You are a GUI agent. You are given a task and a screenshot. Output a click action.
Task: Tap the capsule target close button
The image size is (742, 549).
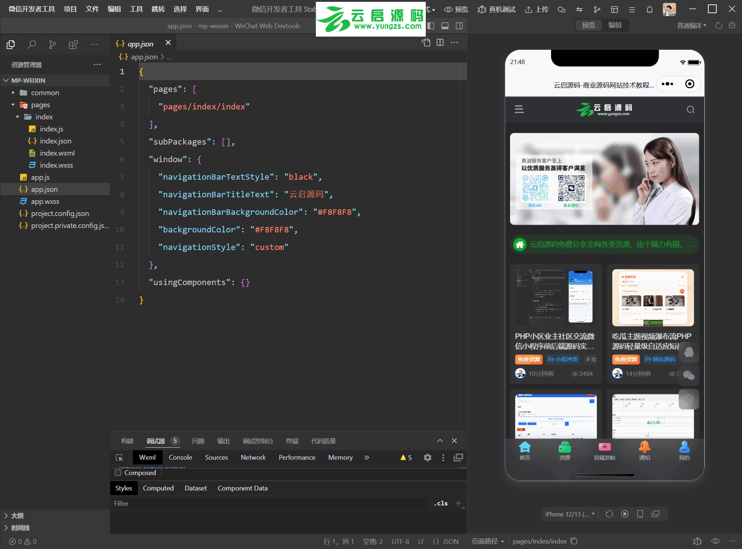coord(690,84)
